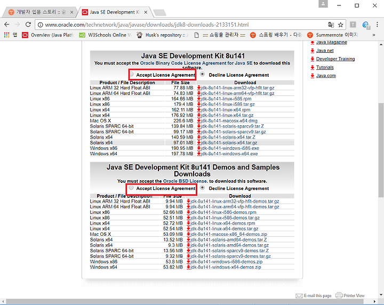Open the IE Tab extension icon
The image size is (384, 305).
(366, 25)
